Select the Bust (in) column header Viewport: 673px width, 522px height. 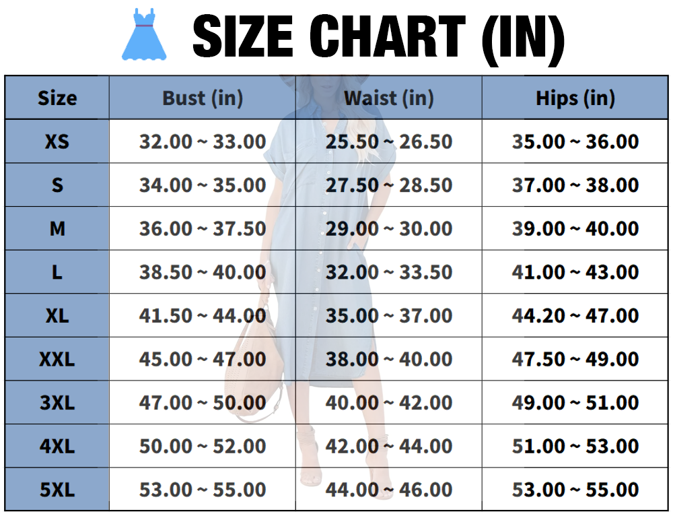point(203,98)
